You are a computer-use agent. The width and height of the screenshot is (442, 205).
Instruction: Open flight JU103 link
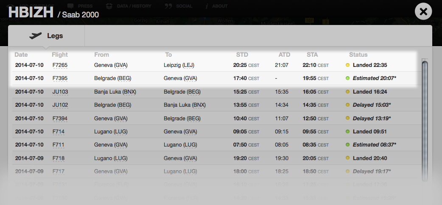click(x=60, y=92)
